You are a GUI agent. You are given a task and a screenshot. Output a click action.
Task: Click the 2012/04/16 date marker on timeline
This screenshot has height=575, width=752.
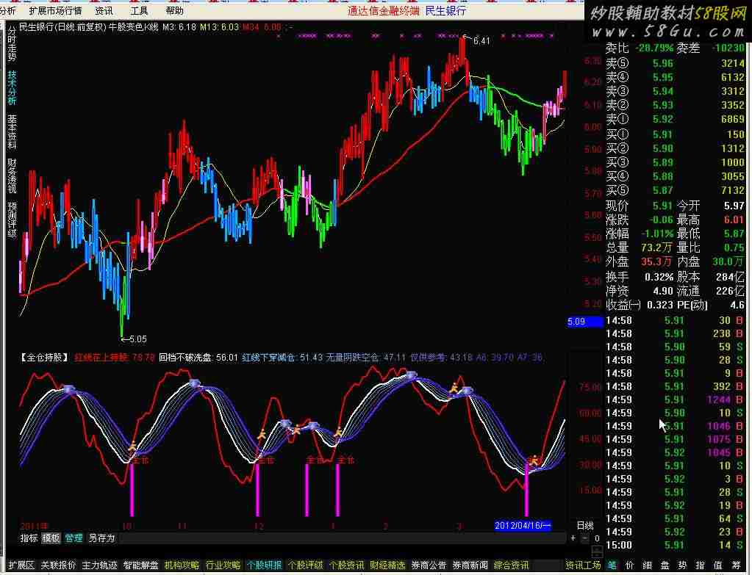coord(523,526)
